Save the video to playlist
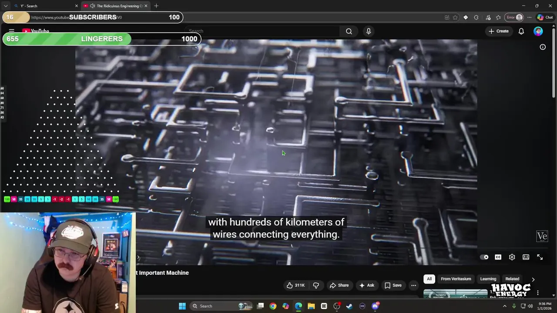This screenshot has height=313, width=557. 393,285
